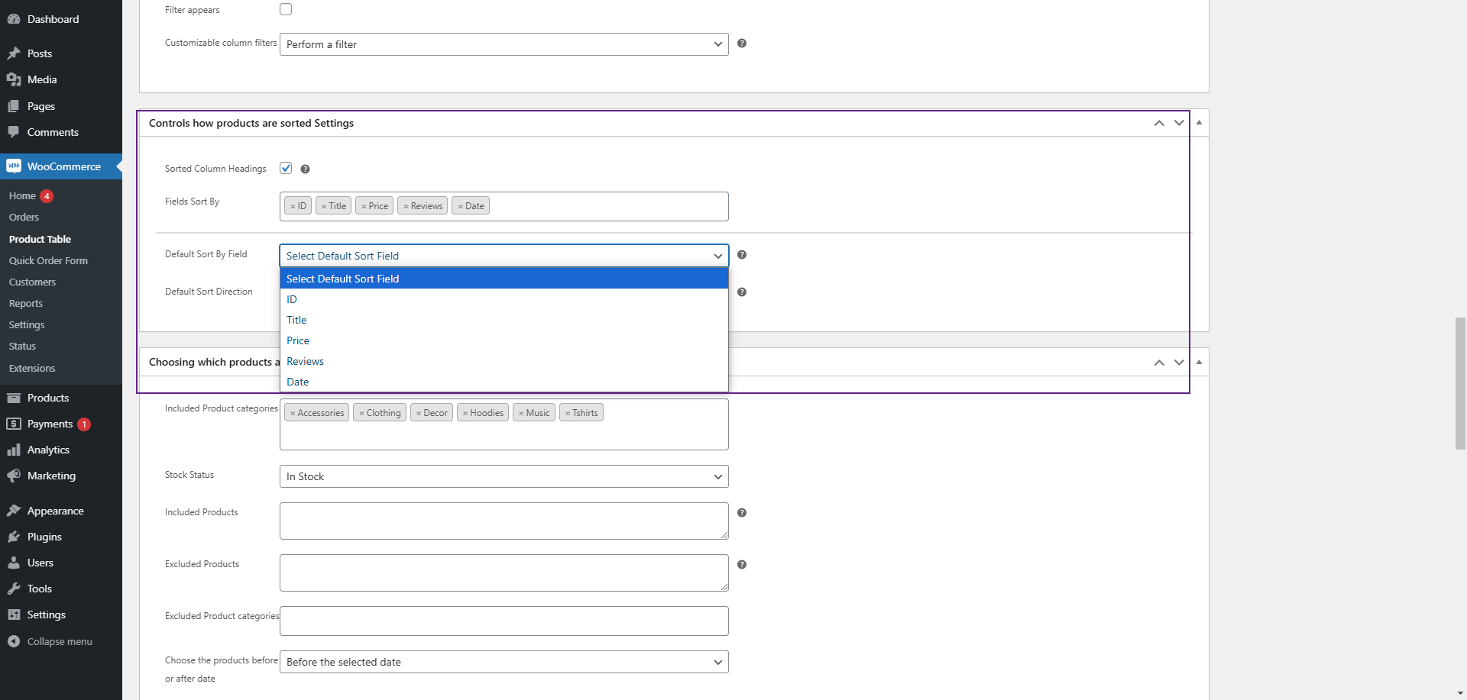Remove the Music category tag
The height and width of the screenshot is (700, 1467).
[521, 413]
